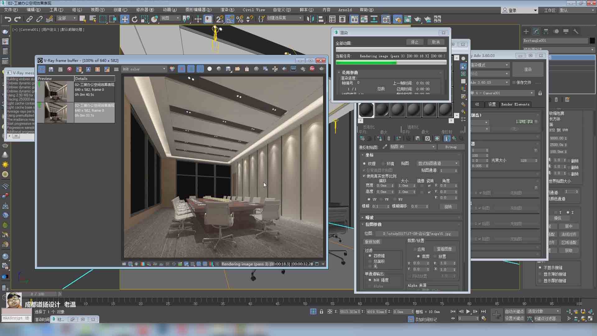The image size is (597, 336).
Task: Switch to Render Elements tab
Action: tap(515, 104)
